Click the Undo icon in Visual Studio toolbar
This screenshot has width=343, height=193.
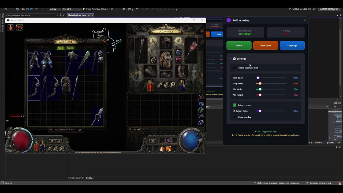pyautogui.click(x=36, y=9)
